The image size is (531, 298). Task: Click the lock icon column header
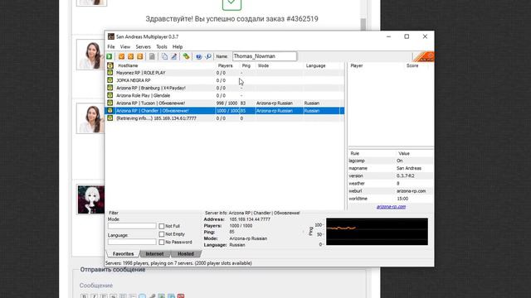pyautogui.click(x=110, y=65)
